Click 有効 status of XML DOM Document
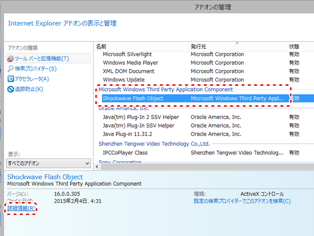This screenshot has height=236, width=314. [x=294, y=71]
